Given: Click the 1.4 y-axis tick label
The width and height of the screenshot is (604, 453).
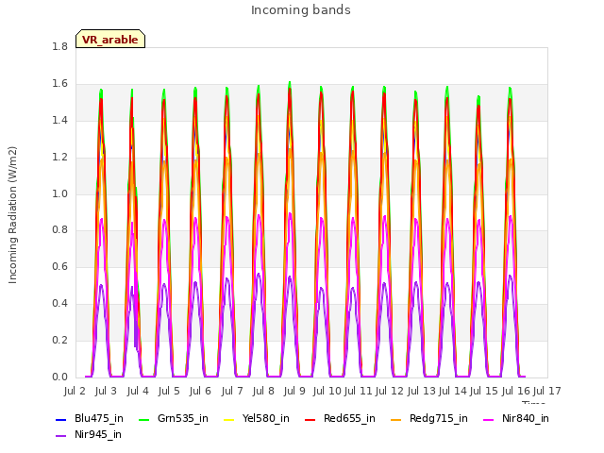Looking at the screenshot, I should click(59, 120).
